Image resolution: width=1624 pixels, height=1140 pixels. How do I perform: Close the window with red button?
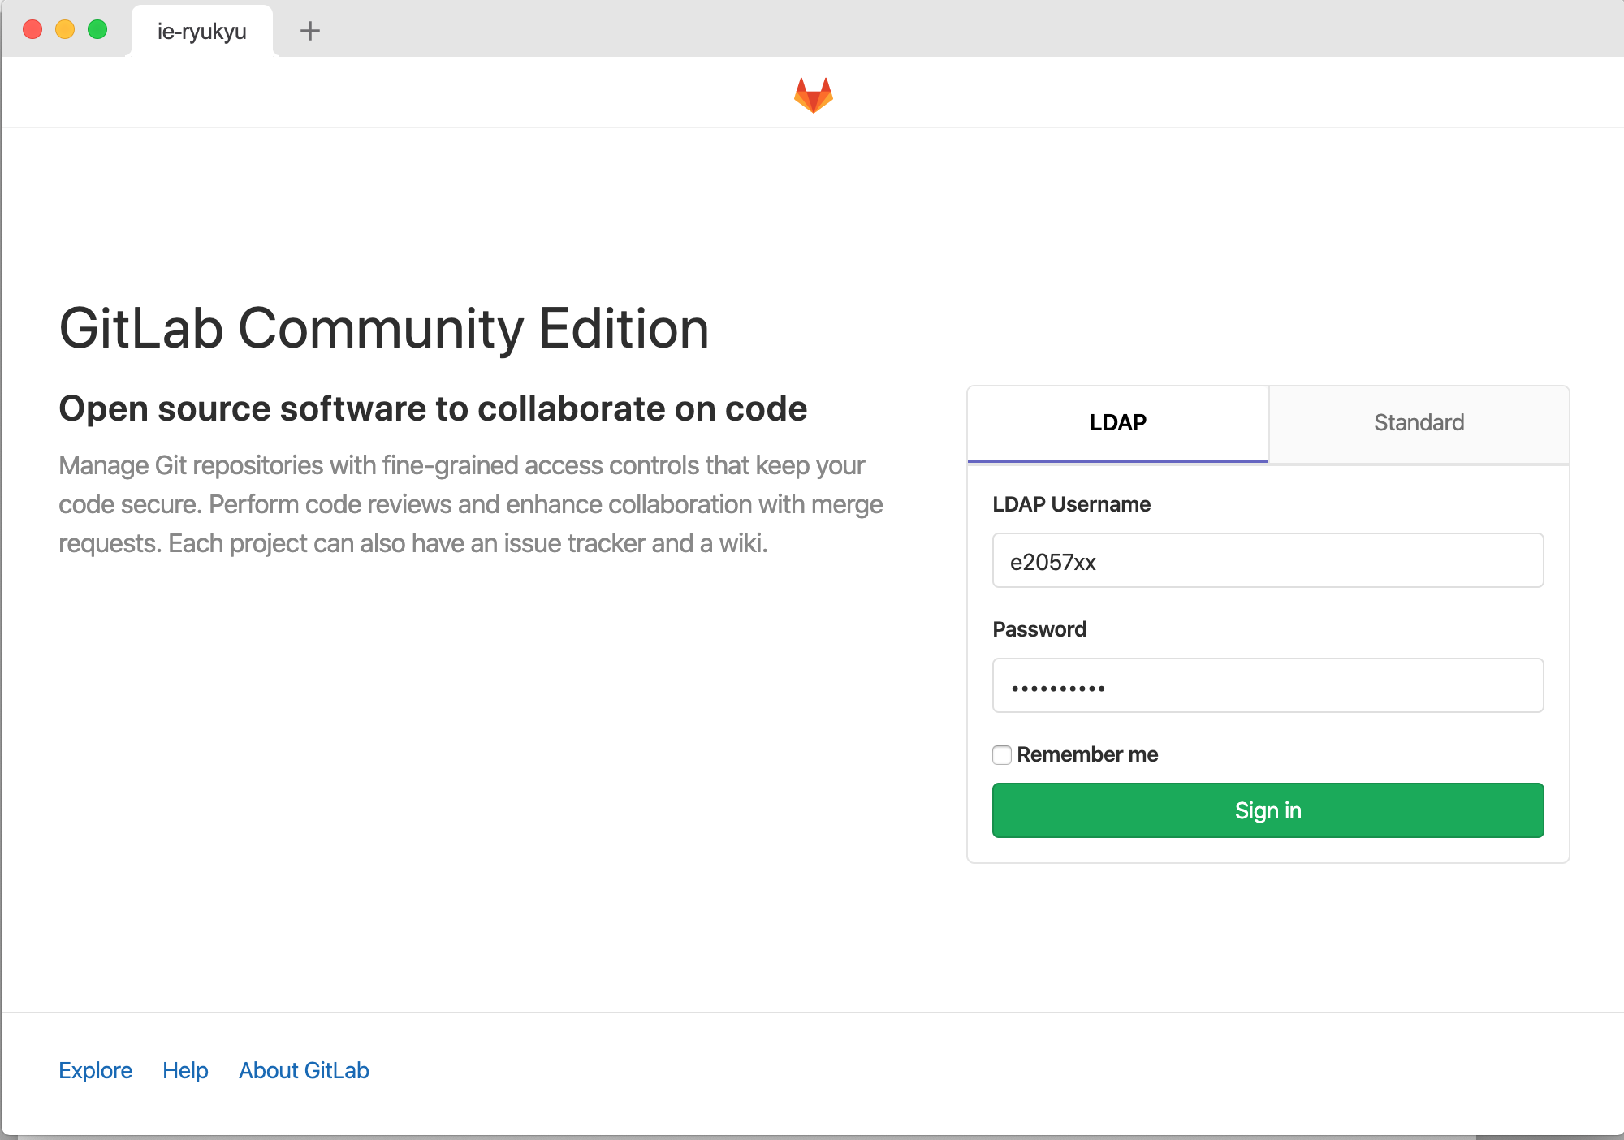pos(32,30)
